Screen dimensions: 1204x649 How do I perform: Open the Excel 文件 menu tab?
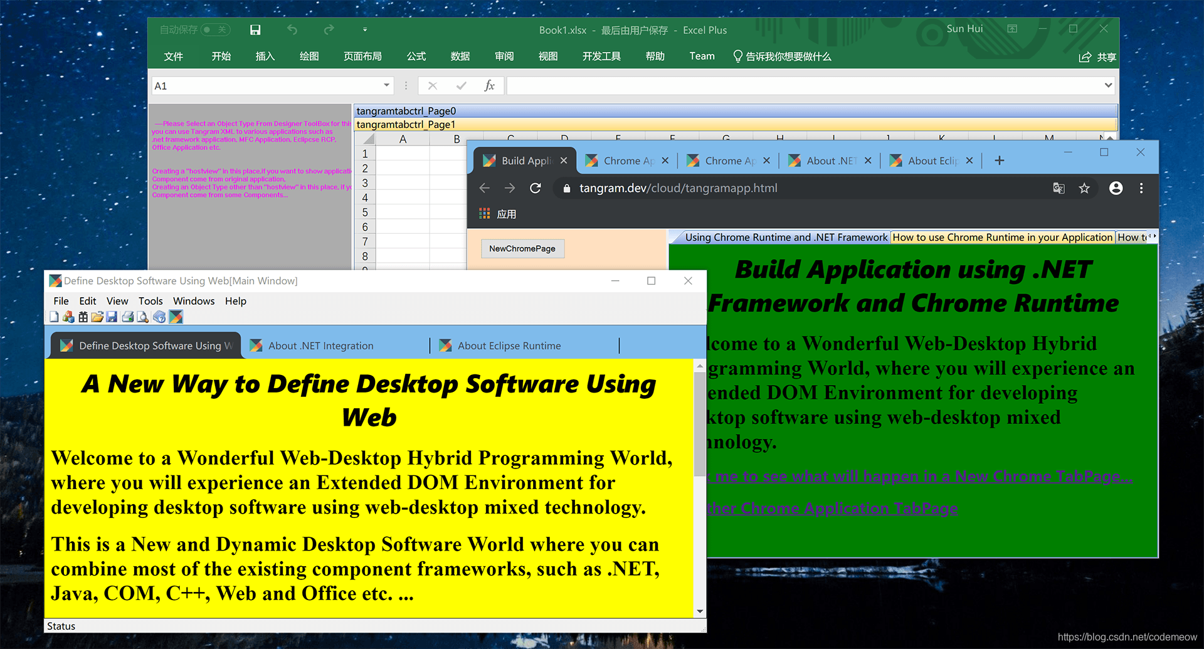point(174,56)
